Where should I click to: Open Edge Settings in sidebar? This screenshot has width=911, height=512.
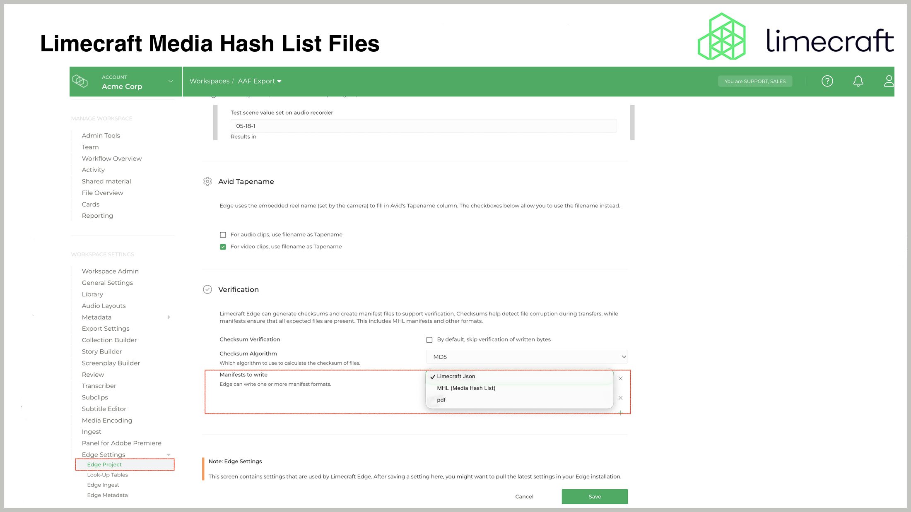[104, 454]
